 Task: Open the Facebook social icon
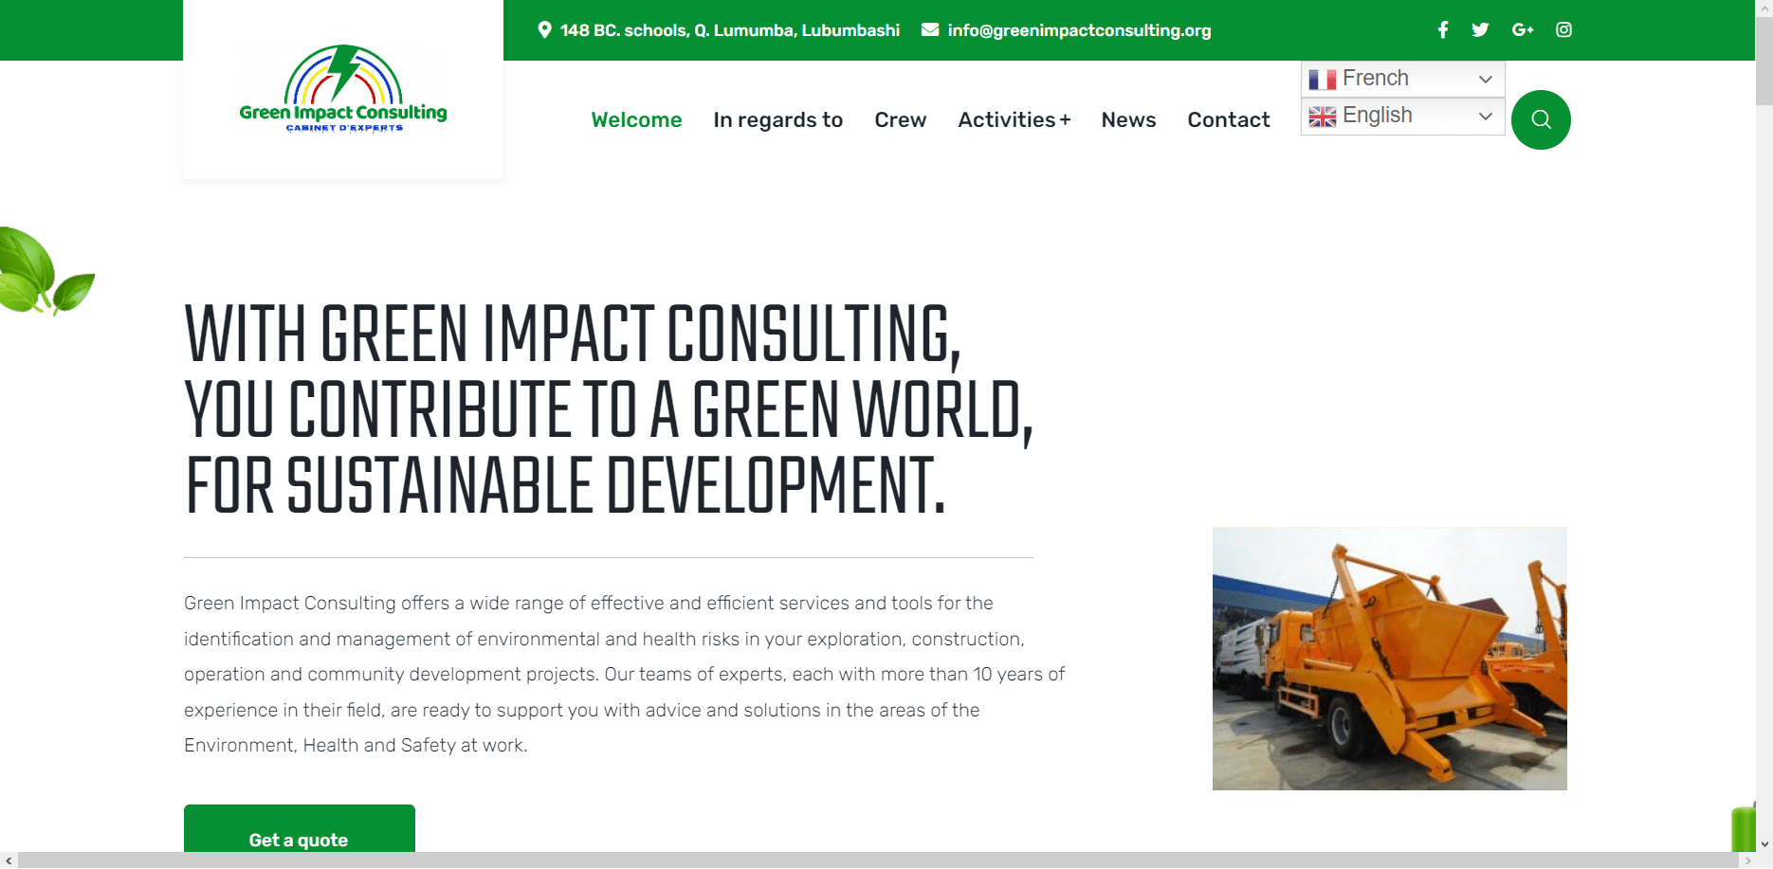1443,29
